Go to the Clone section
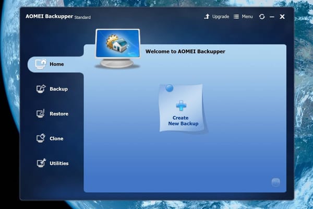 [x=50, y=138]
